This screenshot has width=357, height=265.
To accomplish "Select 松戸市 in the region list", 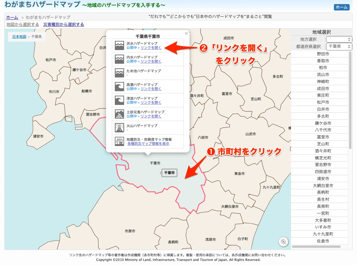I will [320, 102].
